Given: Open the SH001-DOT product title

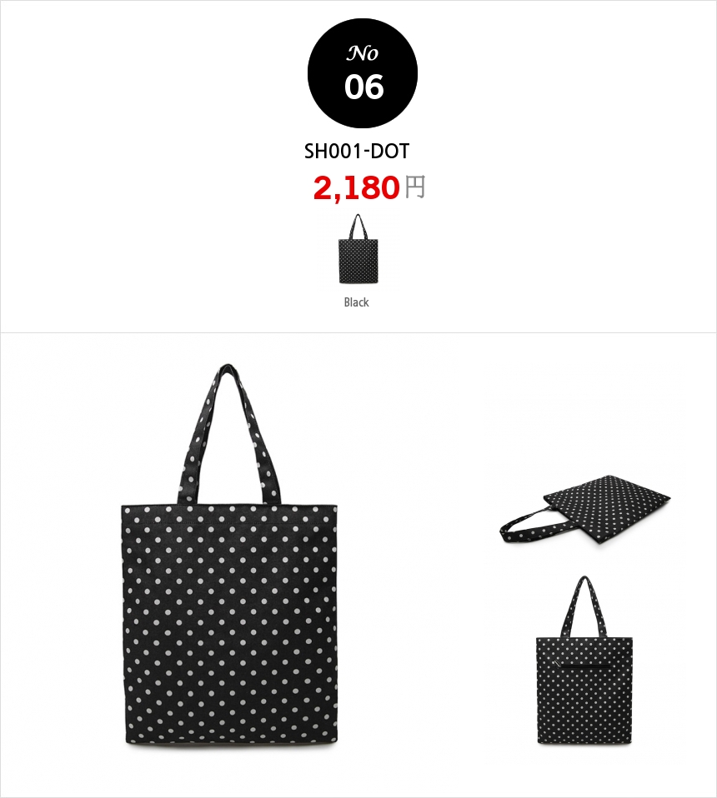Looking at the screenshot, I should pos(357,151).
